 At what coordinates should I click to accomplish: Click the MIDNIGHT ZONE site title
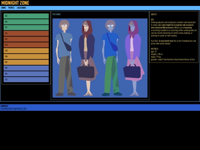[15, 3]
